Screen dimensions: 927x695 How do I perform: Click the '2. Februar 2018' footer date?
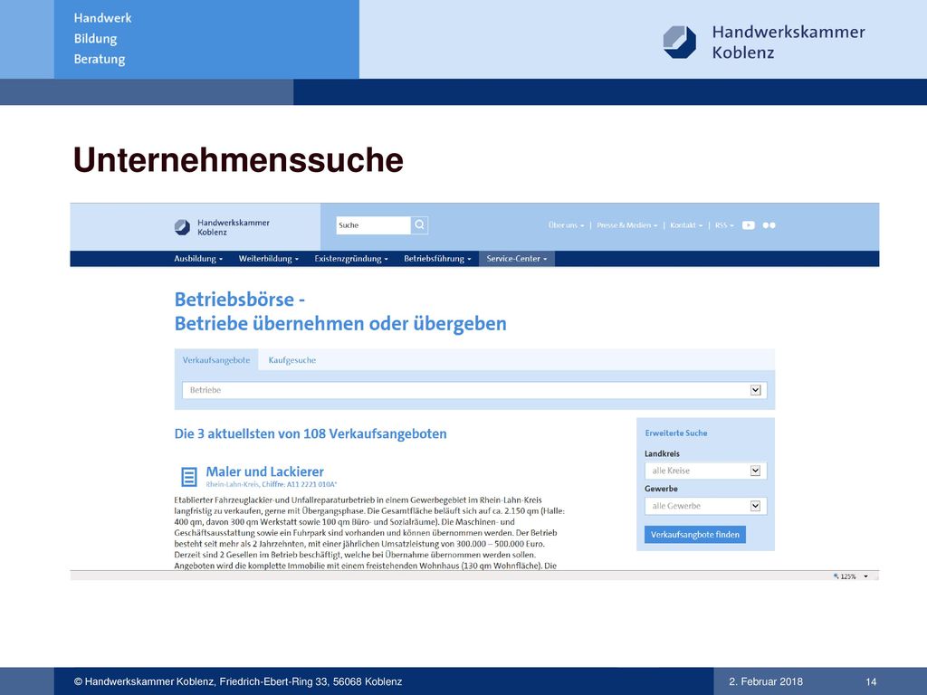766,681
